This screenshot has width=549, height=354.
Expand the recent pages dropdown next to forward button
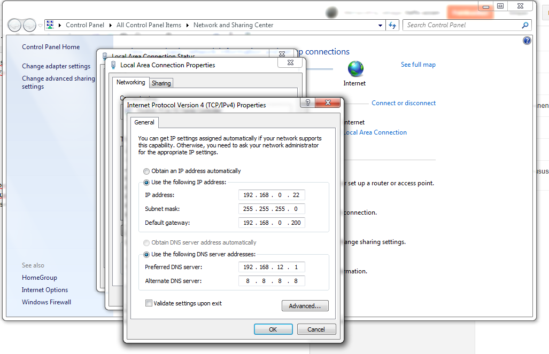(x=40, y=25)
